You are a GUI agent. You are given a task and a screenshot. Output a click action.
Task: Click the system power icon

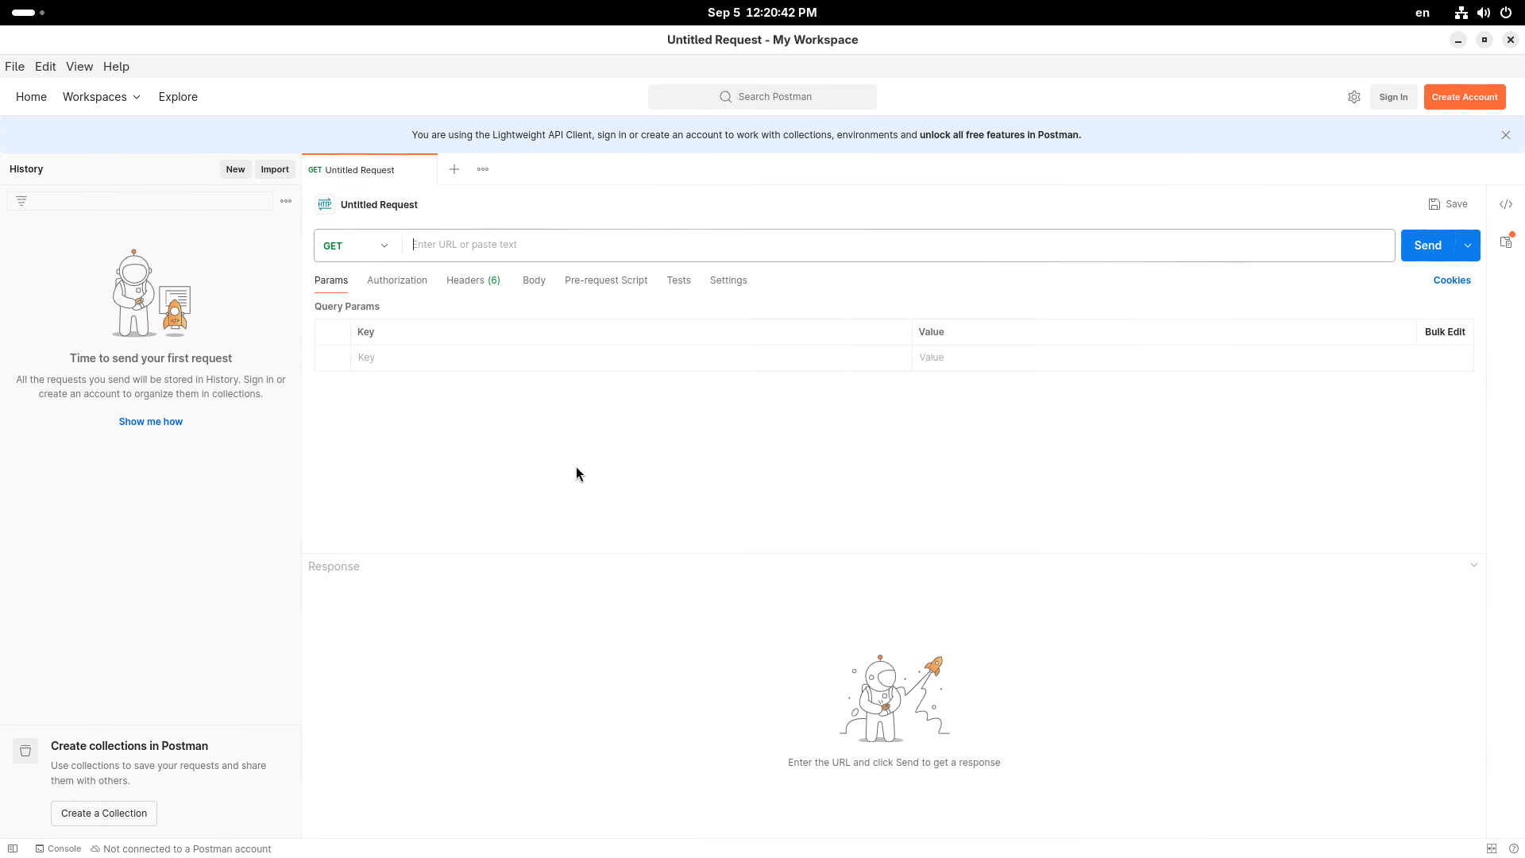1506,13
